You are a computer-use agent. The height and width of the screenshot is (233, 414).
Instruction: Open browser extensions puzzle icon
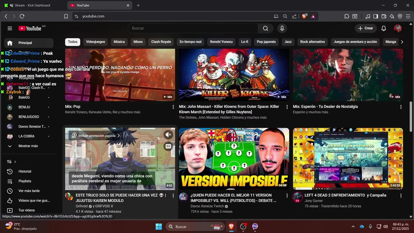(347, 16)
